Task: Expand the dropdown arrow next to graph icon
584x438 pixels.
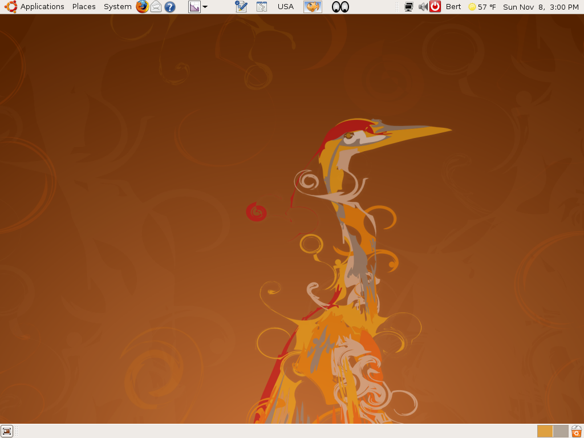Action: [205, 7]
